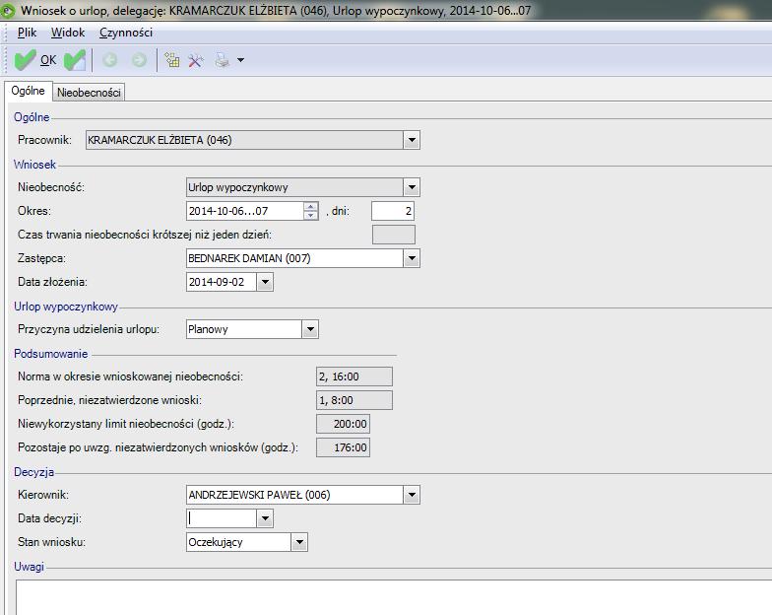Decrease Okres with the down spinner

[311, 215]
